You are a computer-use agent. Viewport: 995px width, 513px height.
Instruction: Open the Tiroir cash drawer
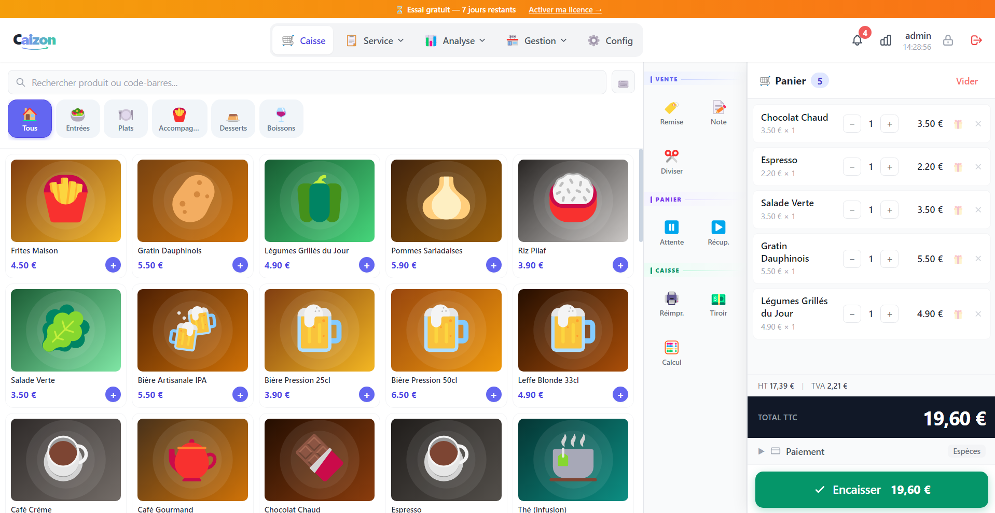click(x=718, y=304)
